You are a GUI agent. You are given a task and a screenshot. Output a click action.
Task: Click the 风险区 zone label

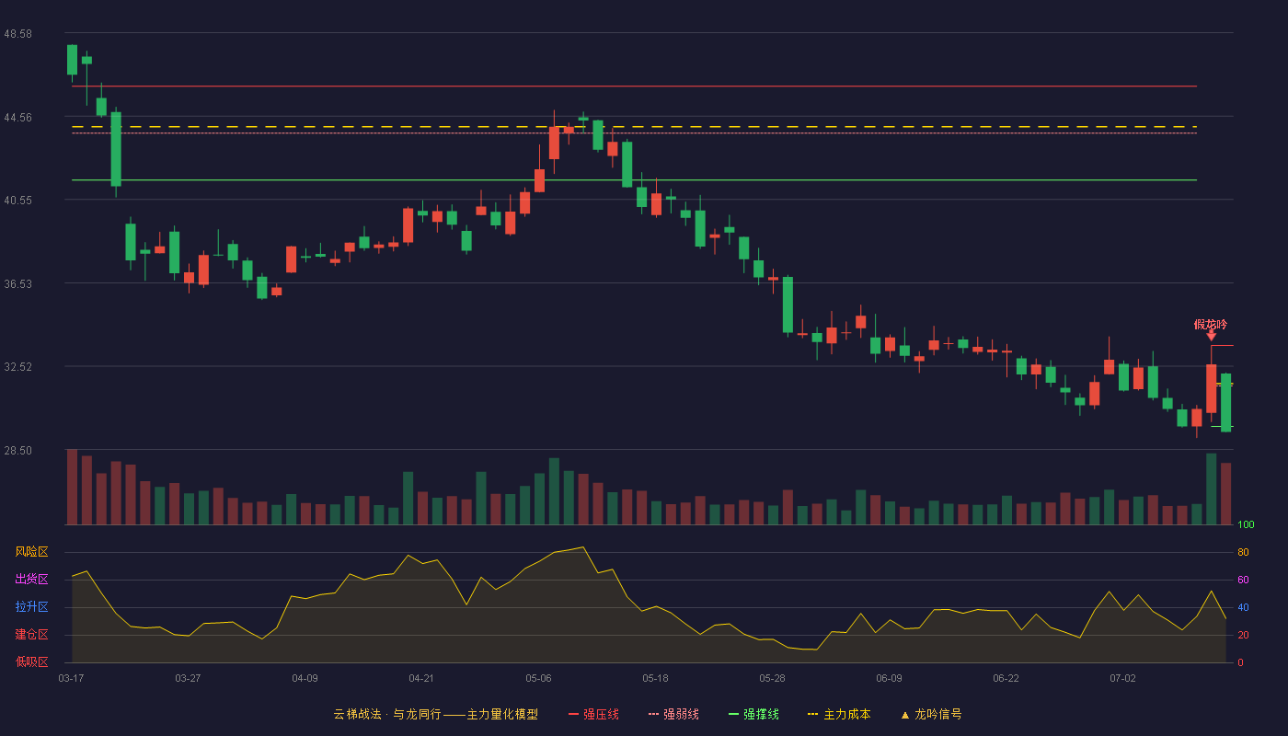(31, 552)
